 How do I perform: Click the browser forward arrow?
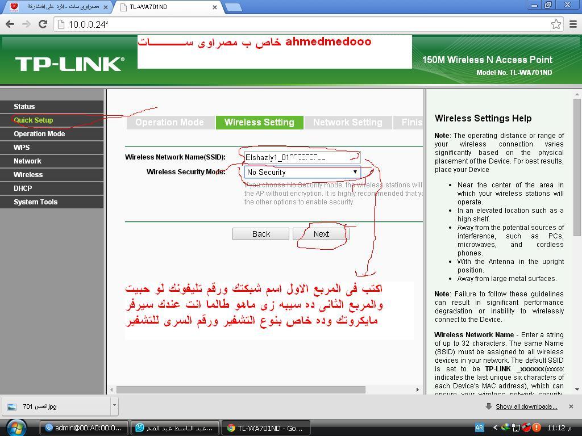26,24
